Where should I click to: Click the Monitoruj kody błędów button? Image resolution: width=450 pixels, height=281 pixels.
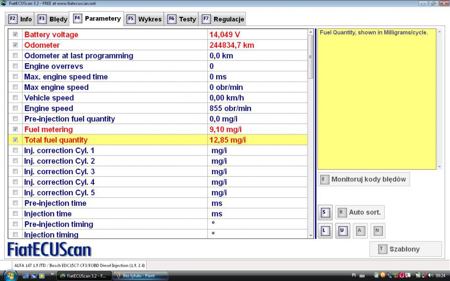pyautogui.click(x=364, y=179)
